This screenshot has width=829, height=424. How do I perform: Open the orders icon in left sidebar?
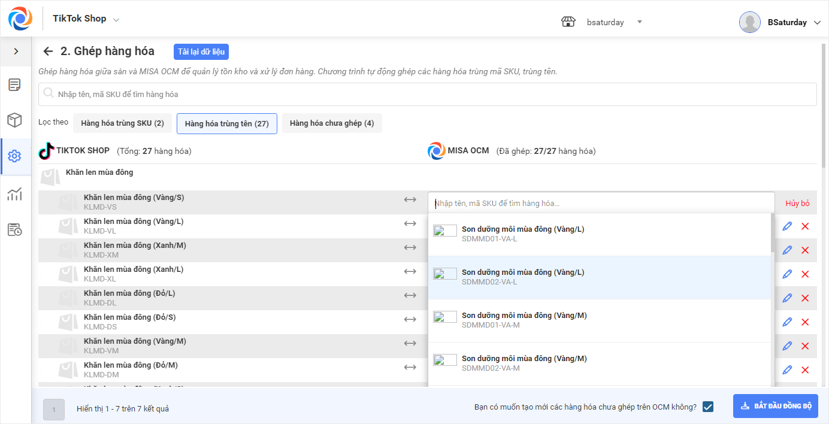[x=15, y=84]
